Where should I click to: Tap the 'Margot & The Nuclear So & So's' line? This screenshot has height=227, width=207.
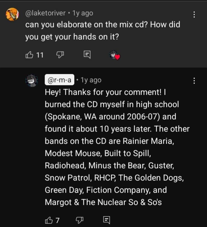(103, 202)
